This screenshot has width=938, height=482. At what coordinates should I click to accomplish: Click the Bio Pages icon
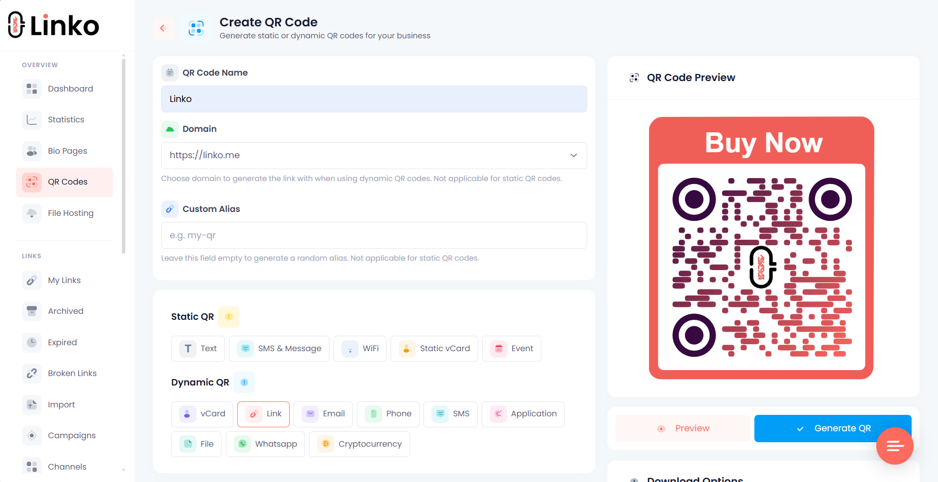pyautogui.click(x=32, y=151)
